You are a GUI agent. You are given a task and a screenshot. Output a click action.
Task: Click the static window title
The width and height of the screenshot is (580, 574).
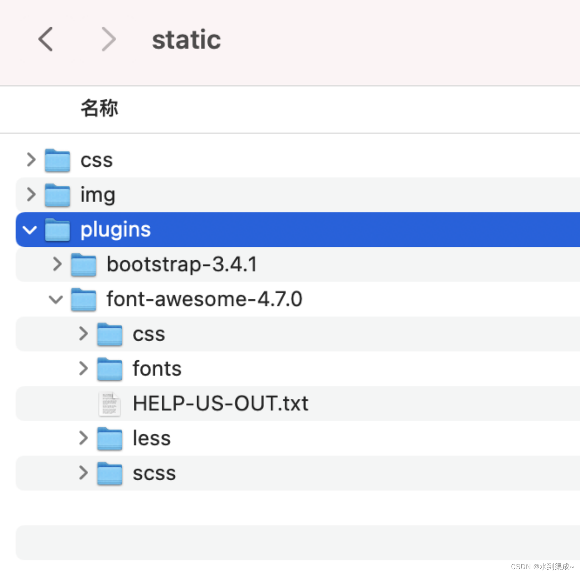tap(186, 39)
